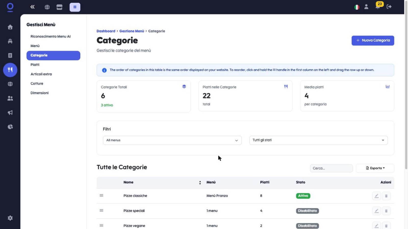Follow the Gestione Menù breadcrumb link
The width and height of the screenshot is (408, 229).
[x=132, y=31]
